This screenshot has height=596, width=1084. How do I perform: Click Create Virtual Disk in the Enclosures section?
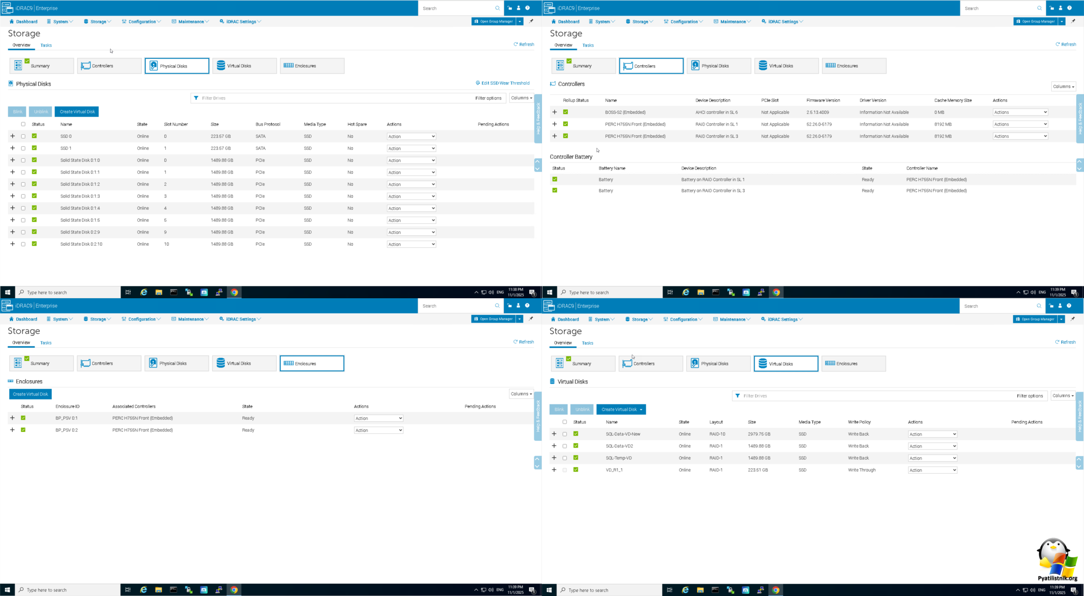pyautogui.click(x=30, y=394)
